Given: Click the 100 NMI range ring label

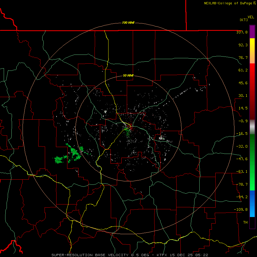Looking at the screenshot, I should [x=128, y=23].
